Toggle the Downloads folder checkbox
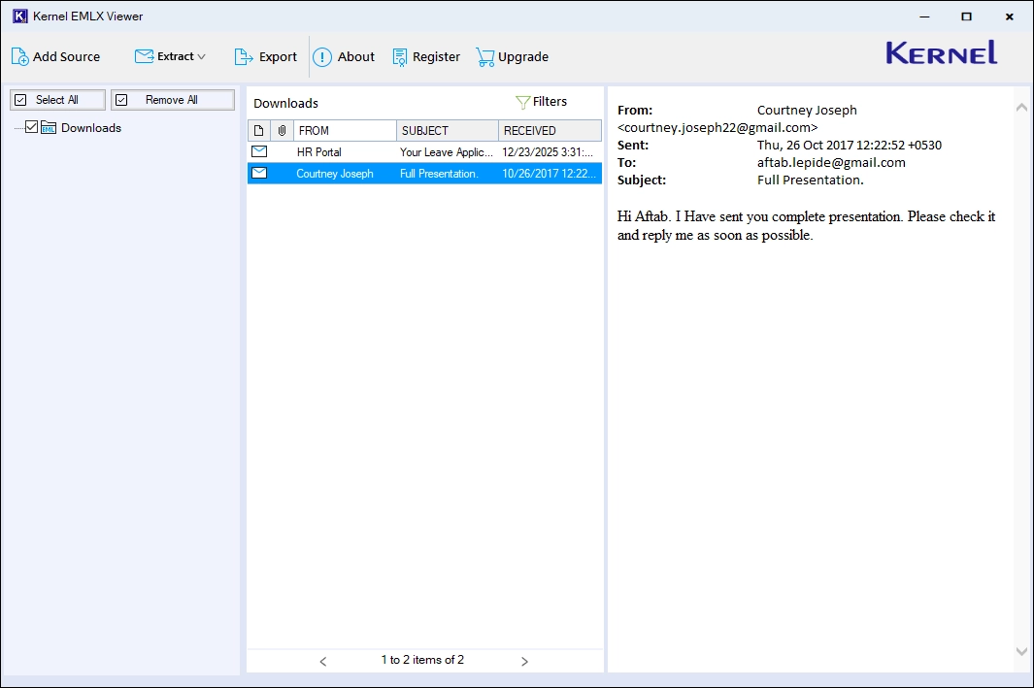This screenshot has width=1034, height=688. [31, 127]
